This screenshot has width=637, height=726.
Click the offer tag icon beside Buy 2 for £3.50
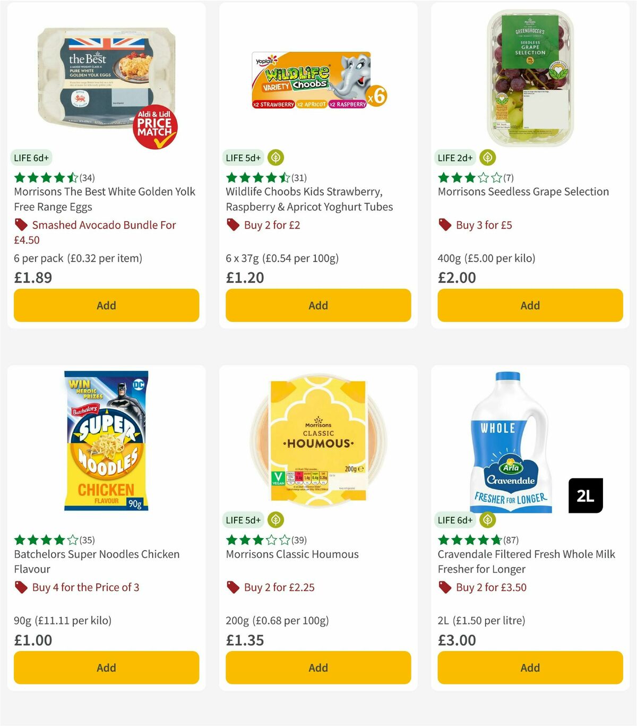tap(444, 587)
